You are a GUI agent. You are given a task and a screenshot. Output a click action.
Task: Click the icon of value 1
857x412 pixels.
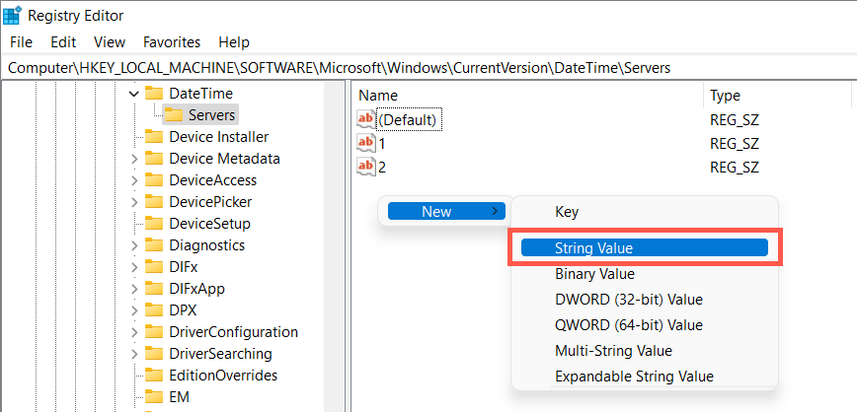pos(366,143)
